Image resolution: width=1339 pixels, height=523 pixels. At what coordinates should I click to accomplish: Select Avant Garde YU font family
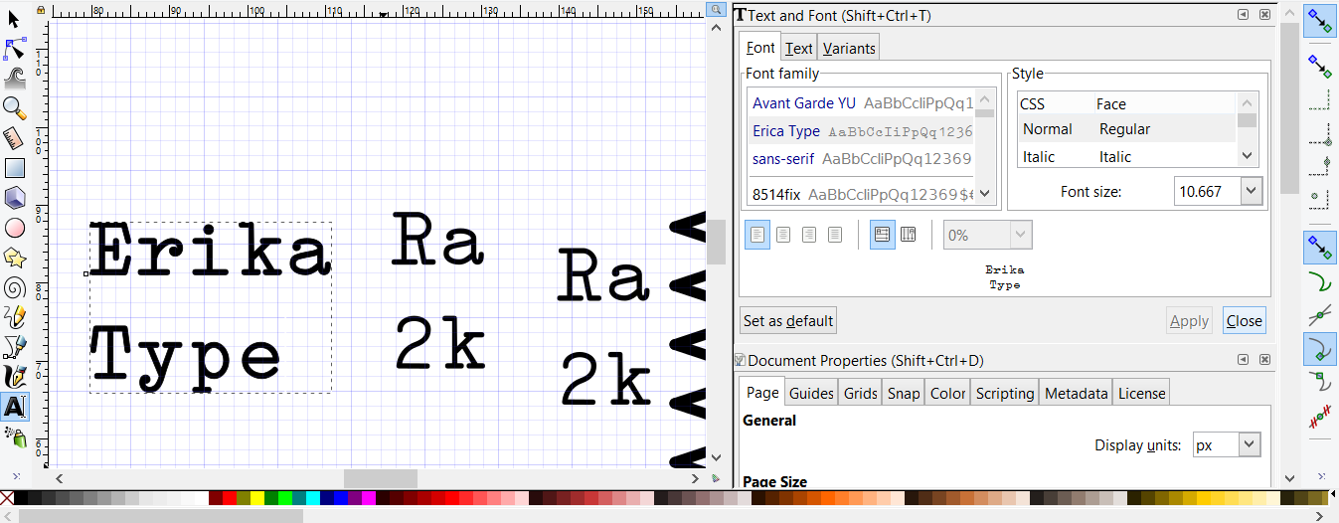[x=861, y=103]
